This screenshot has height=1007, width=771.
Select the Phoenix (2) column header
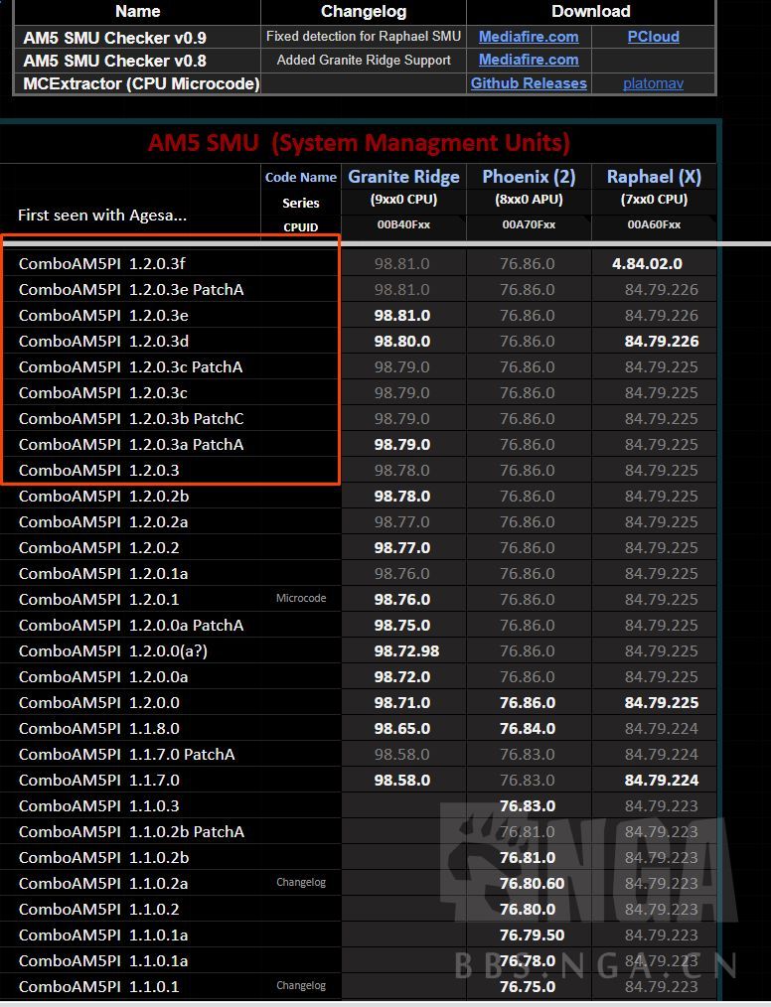(529, 177)
